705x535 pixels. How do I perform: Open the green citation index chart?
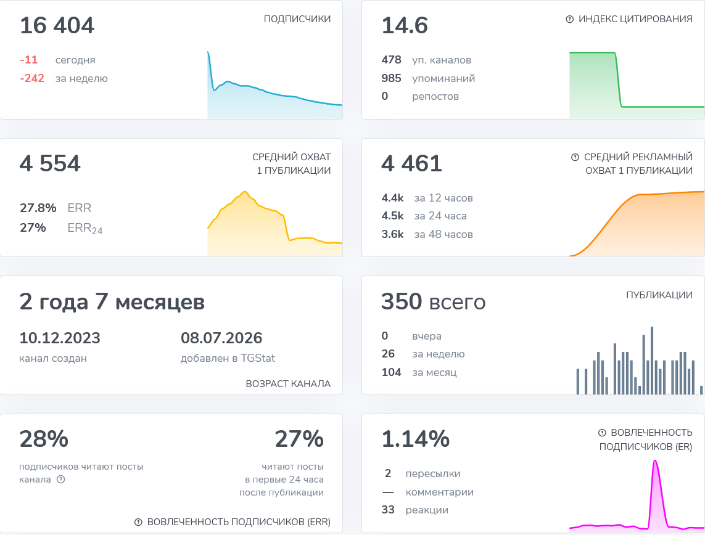coord(637,85)
